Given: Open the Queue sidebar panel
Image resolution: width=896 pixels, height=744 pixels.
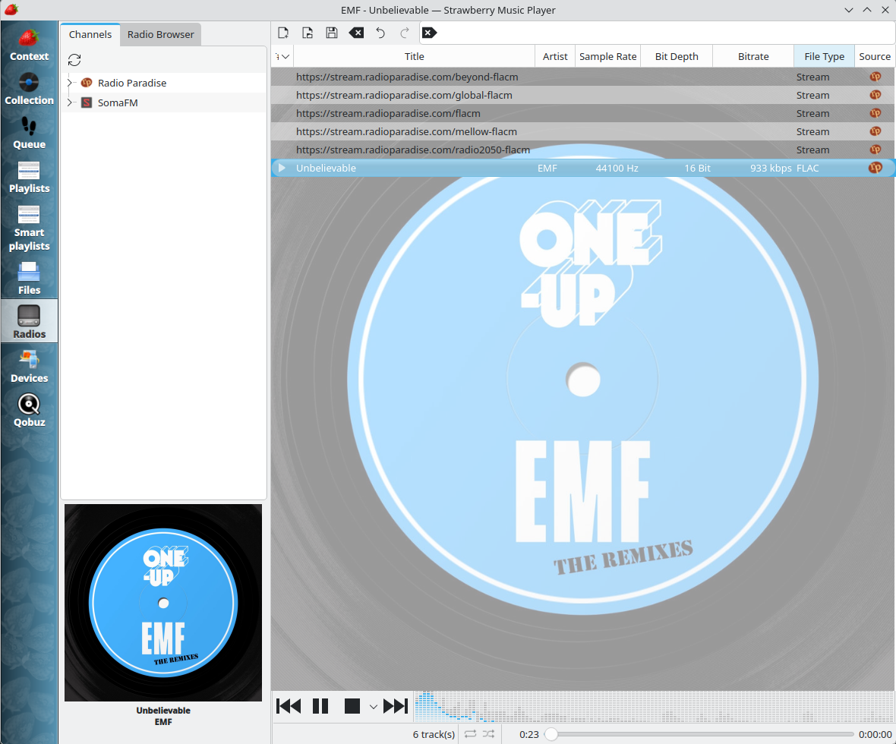Looking at the screenshot, I should tap(29, 133).
